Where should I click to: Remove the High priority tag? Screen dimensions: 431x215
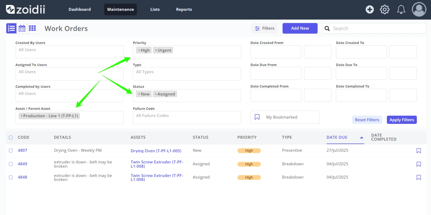pyautogui.click(x=139, y=50)
